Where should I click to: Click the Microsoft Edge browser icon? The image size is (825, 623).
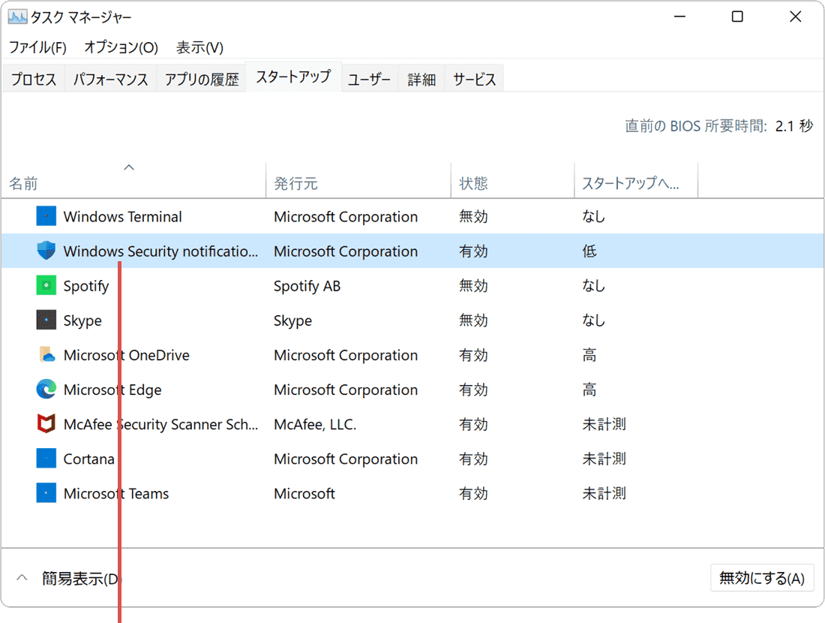coord(46,389)
